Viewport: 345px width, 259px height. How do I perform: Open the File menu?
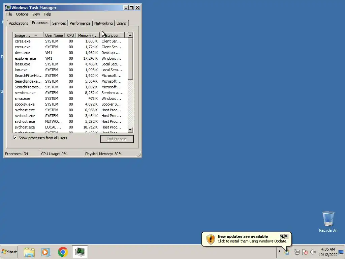click(x=9, y=14)
